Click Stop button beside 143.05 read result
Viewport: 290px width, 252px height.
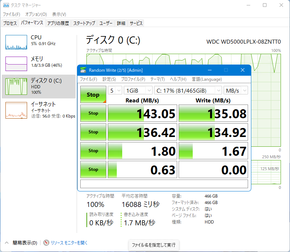pyautogui.click(x=93, y=113)
